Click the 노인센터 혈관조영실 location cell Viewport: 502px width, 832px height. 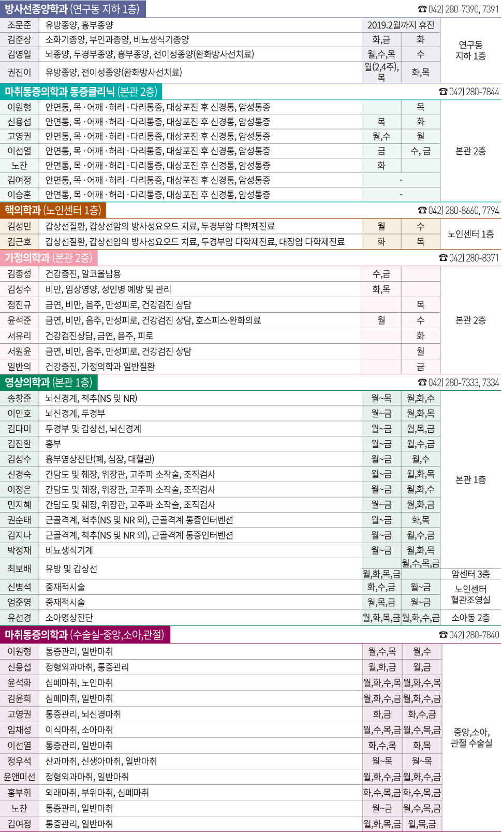click(470, 594)
